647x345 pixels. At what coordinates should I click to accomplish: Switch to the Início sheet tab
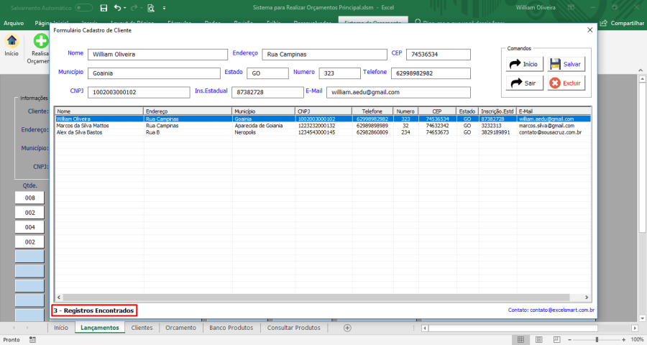point(60,328)
